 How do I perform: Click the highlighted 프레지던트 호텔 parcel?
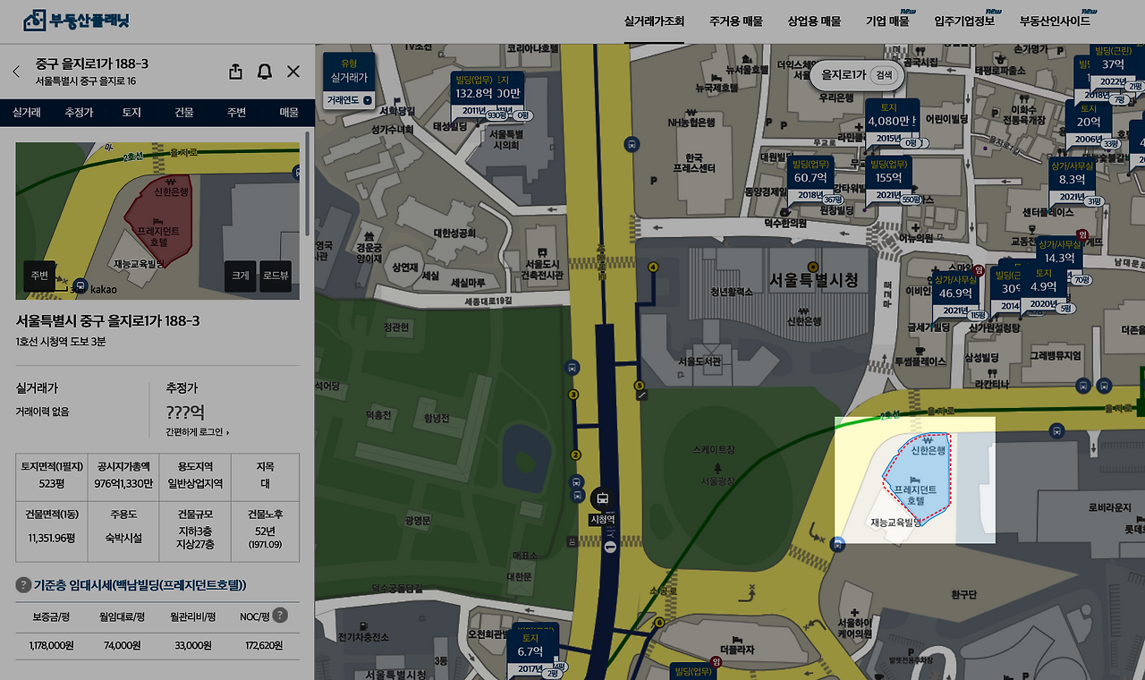[916, 477]
